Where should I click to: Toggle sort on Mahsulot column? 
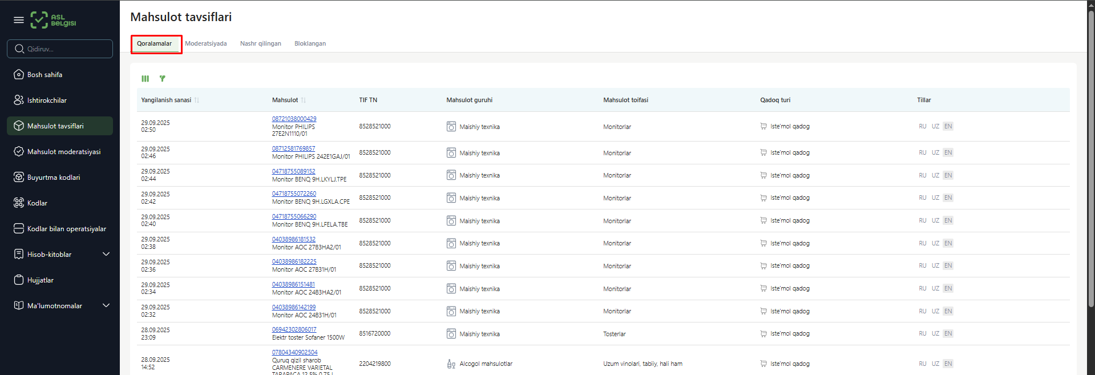point(304,100)
